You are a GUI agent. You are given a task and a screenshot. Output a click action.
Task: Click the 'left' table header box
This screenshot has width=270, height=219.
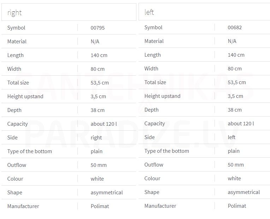pyautogui.click(x=204, y=12)
